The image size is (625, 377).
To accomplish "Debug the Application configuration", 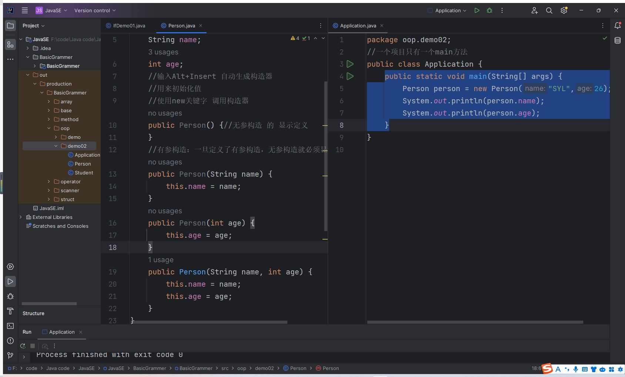I will coord(489,10).
